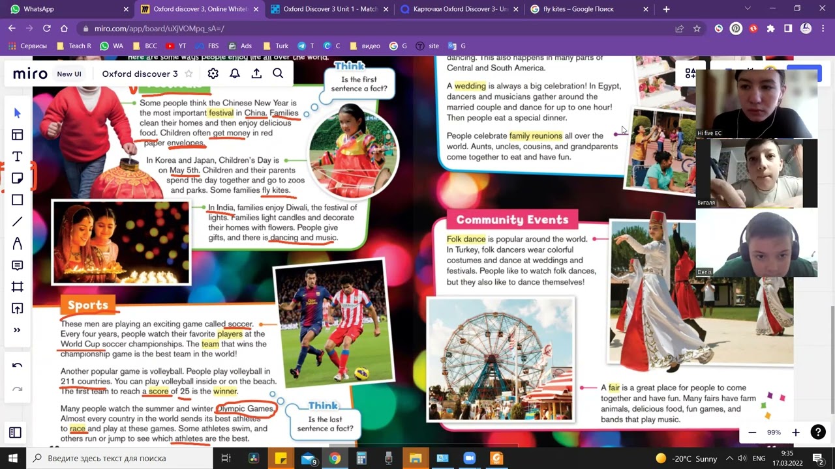Click the New UI badge
Image resolution: width=835 pixels, height=469 pixels.
click(69, 74)
